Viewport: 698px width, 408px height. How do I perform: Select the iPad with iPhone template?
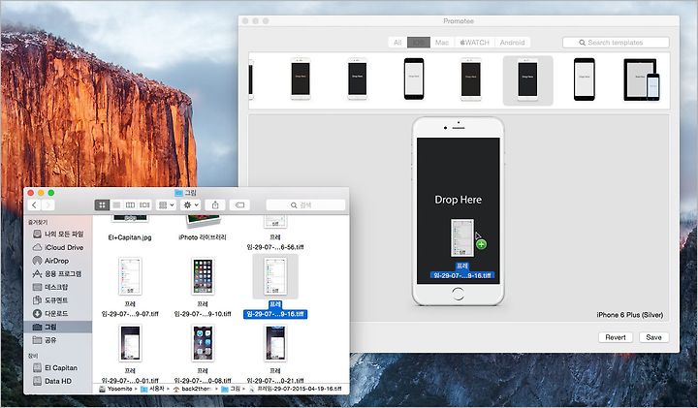pyautogui.click(x=642, y=79)
